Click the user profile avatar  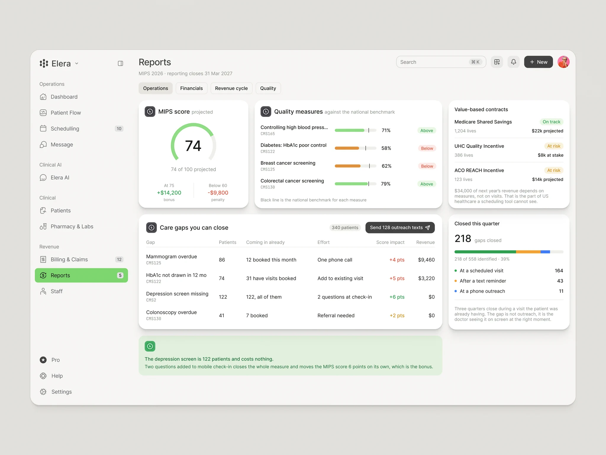564,62
